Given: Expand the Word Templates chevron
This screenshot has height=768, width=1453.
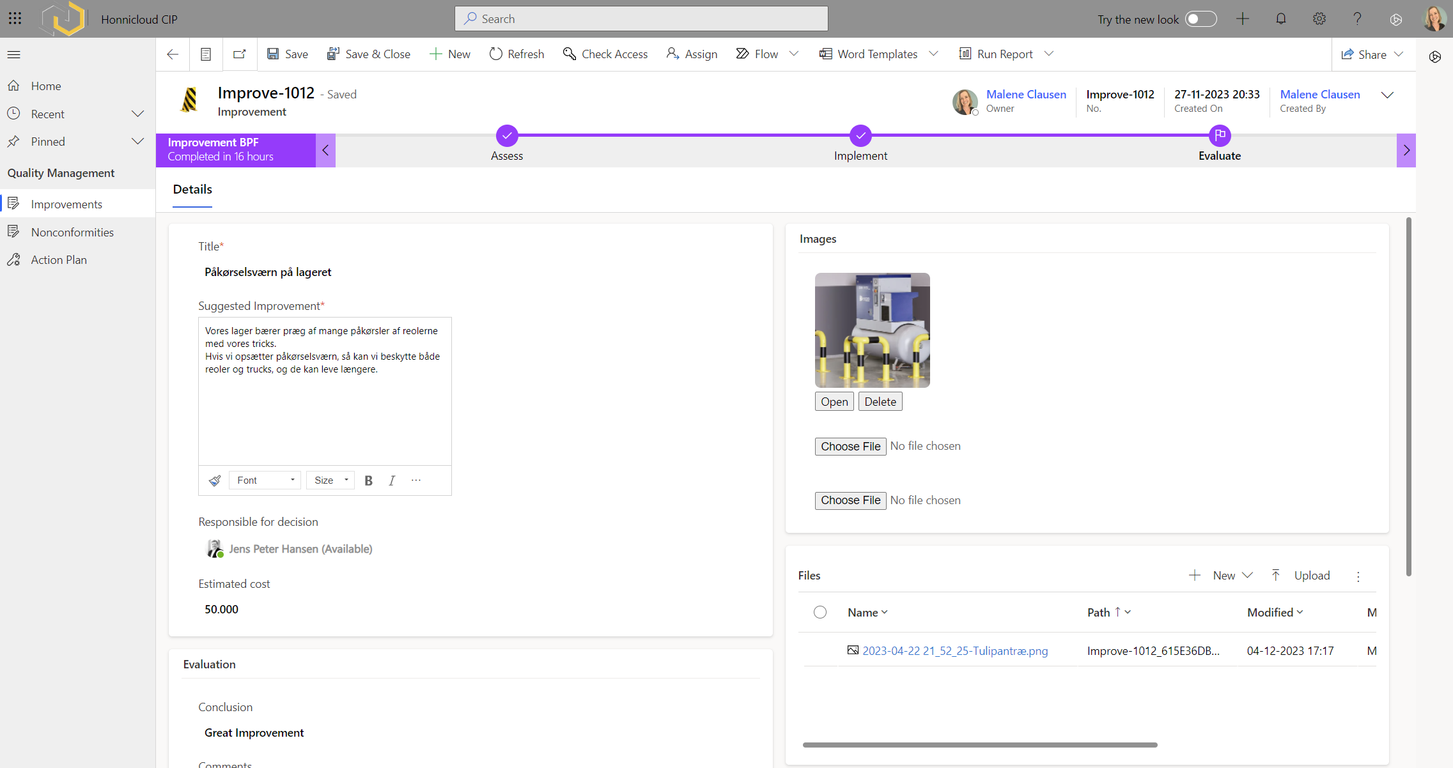Looking at the screenshot, I should (933, 54).
